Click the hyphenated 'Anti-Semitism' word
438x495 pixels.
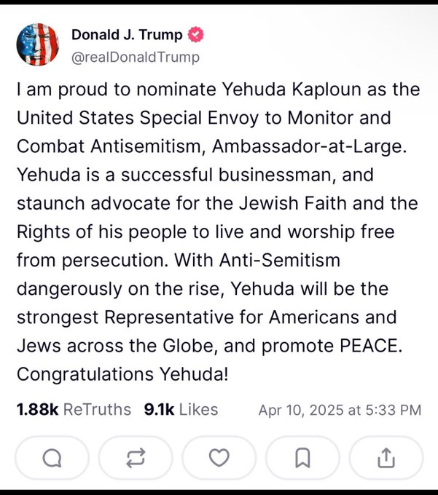(x=280, y=261)
